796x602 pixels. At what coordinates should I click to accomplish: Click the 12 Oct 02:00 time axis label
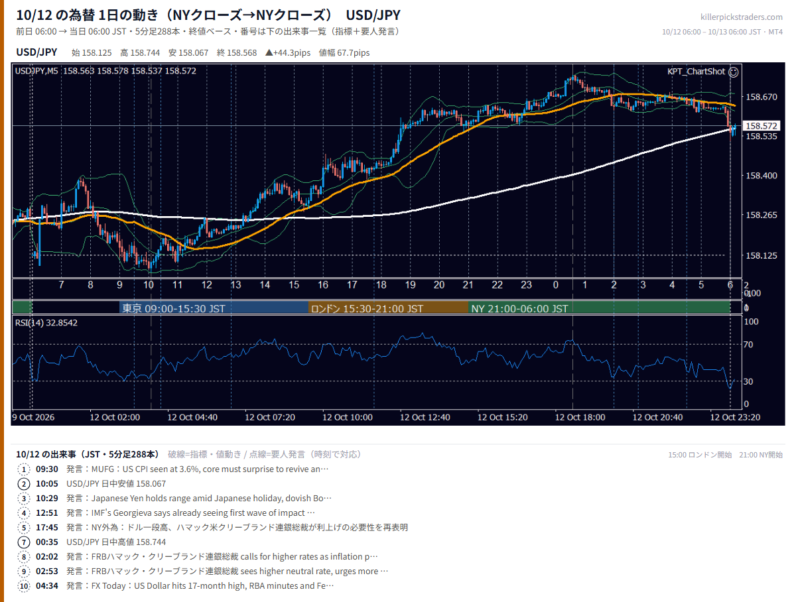[x=115, y=417]
